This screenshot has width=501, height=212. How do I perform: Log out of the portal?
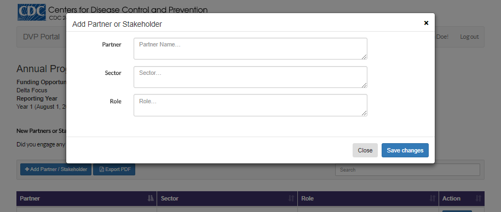(469, 37)
